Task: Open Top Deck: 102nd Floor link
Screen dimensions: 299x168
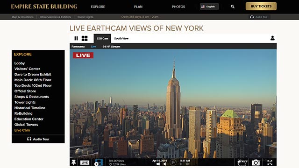Action: point(33,85)
